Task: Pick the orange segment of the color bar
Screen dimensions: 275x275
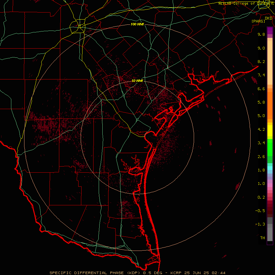Action: pyautogui.click(x=270, y=106)
